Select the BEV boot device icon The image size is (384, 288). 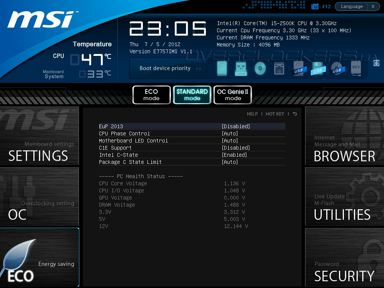point(356,68)
